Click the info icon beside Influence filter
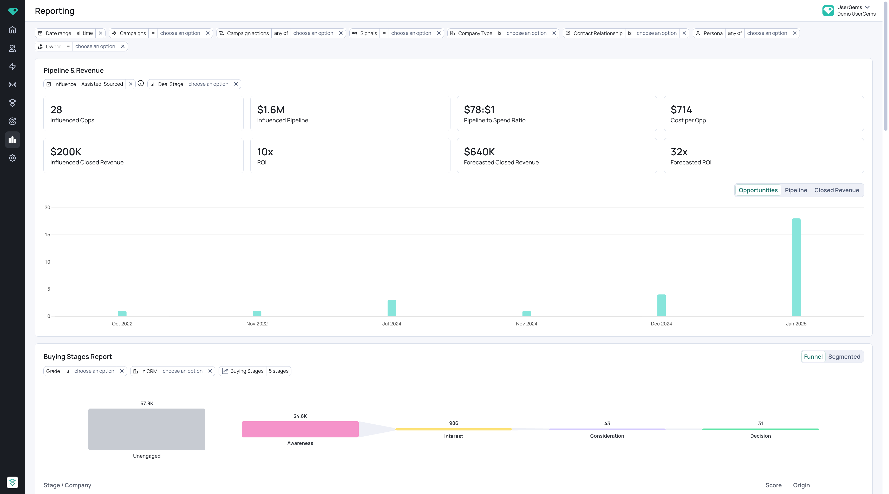Image resolution: width=889 pixels, height=494 pixels. tap(141, 83)
